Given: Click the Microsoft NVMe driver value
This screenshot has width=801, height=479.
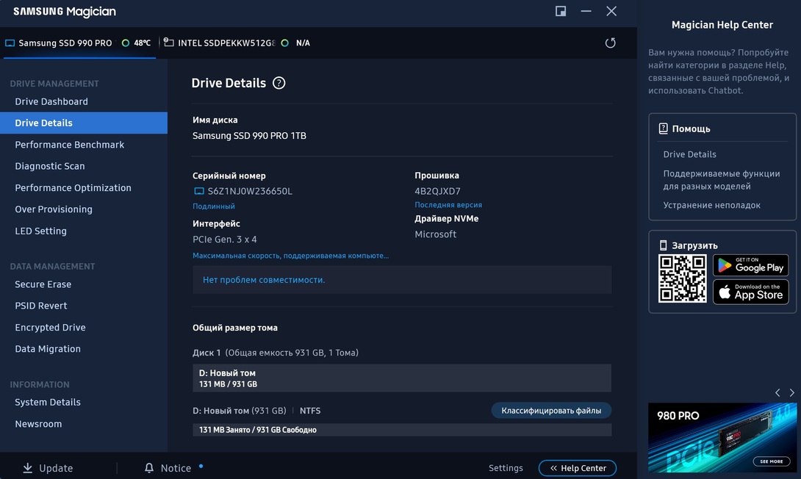Looking at the screenshot, I should [435, 234].
